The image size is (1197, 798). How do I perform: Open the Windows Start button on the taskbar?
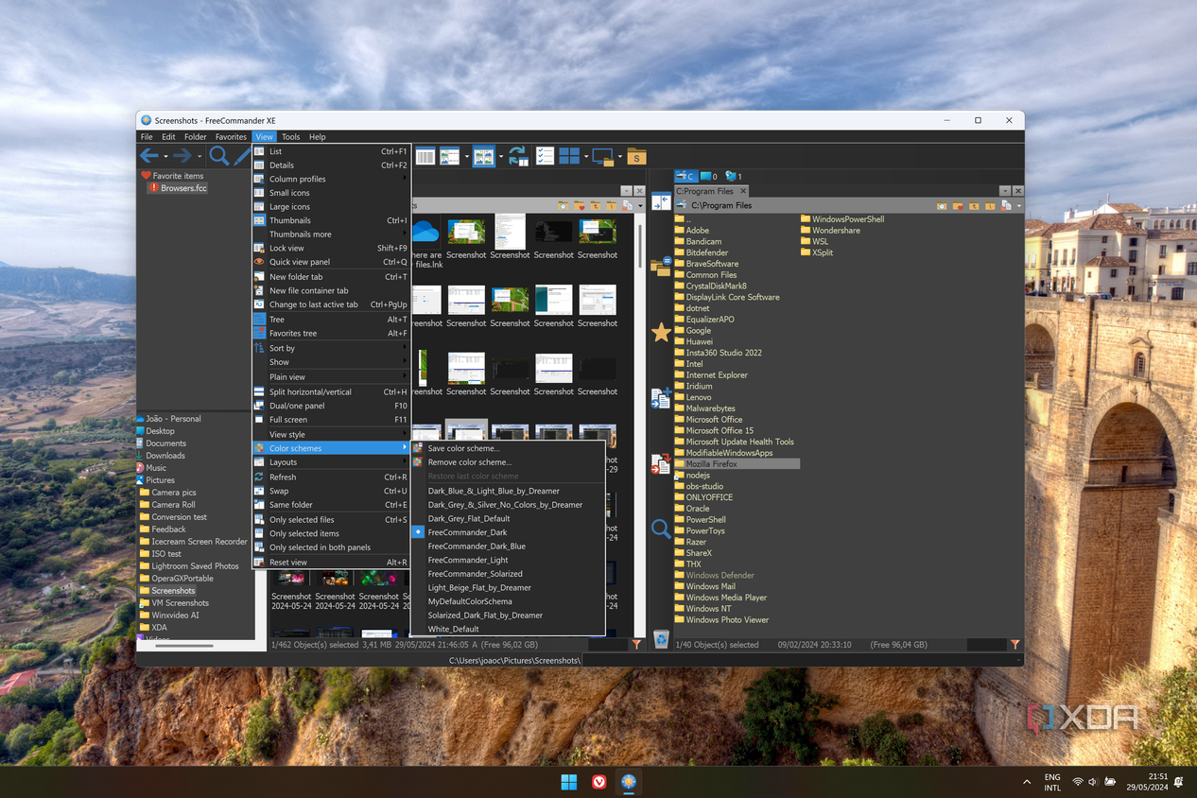click(568, 782)
